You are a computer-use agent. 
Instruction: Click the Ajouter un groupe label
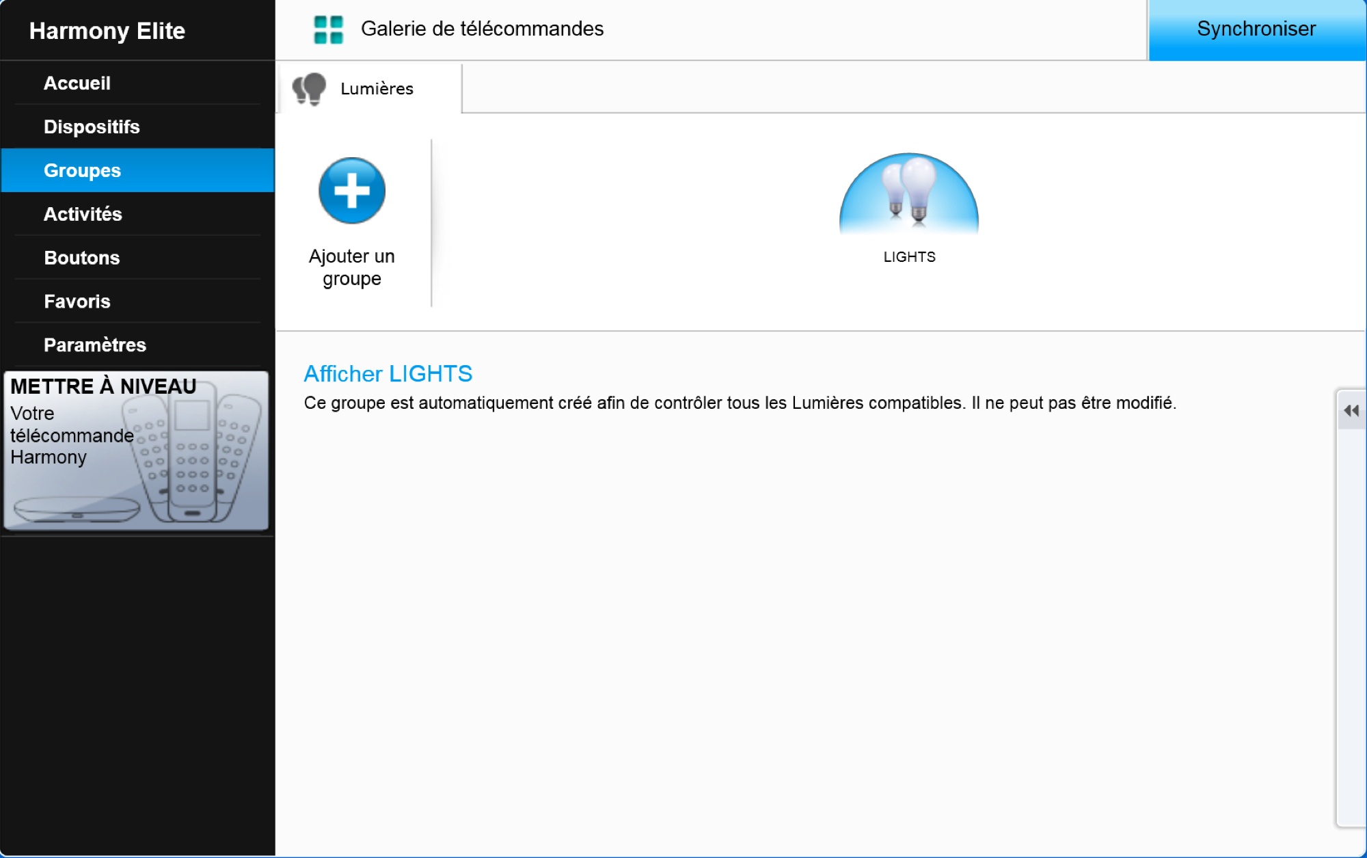coord(352,267)
